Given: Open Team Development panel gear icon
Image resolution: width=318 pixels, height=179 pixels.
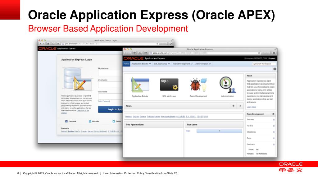Looking at the screenshot, I should [273, 114].
